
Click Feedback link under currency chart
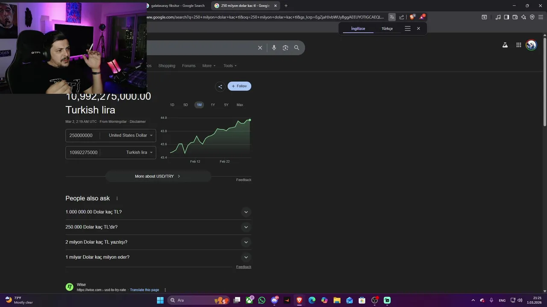point(244,180)
